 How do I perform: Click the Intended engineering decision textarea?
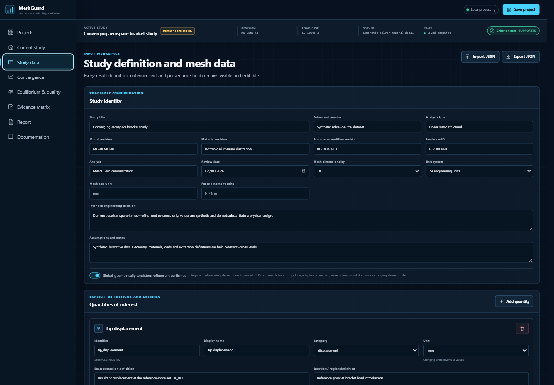pyautogui.click(x=311, y=220)
